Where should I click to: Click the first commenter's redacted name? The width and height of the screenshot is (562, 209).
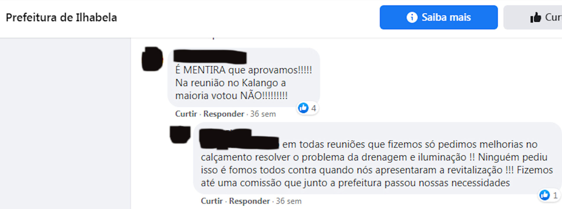pos(210,57)
